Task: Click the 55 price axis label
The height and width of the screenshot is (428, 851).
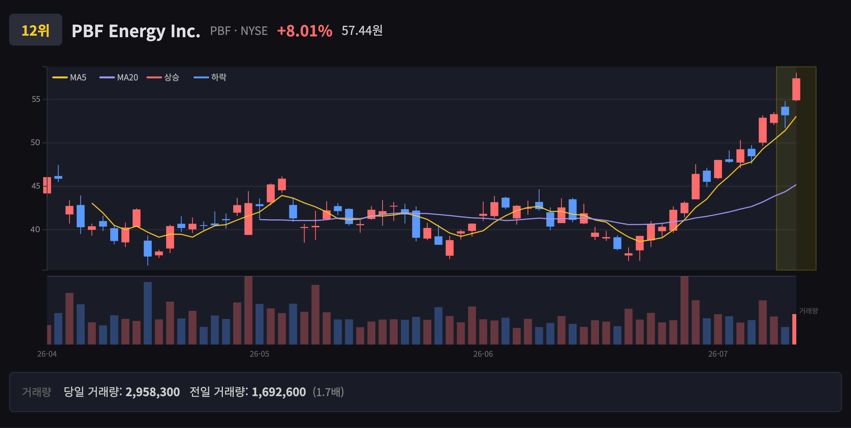Action: [36, 99]
